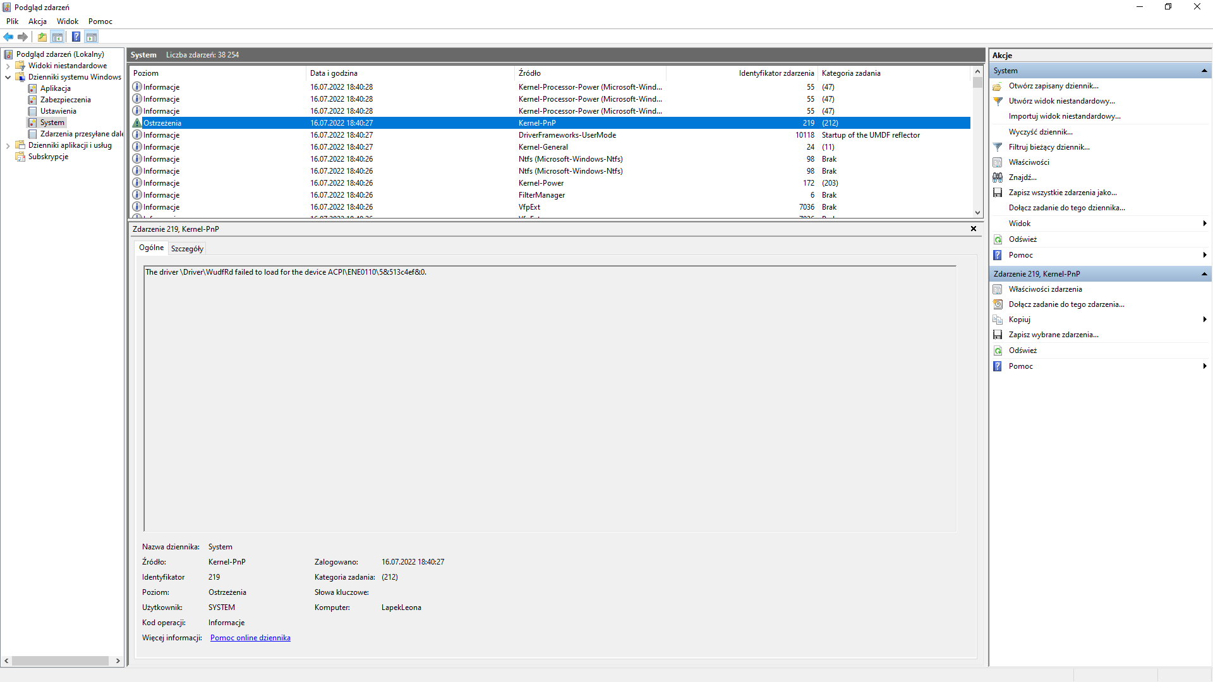Viewport: 1213px width, 682px height.
Task: Collapse Dzienniki systemu Windows tree node
Action: pyautogui.click(x=8, y=77)
